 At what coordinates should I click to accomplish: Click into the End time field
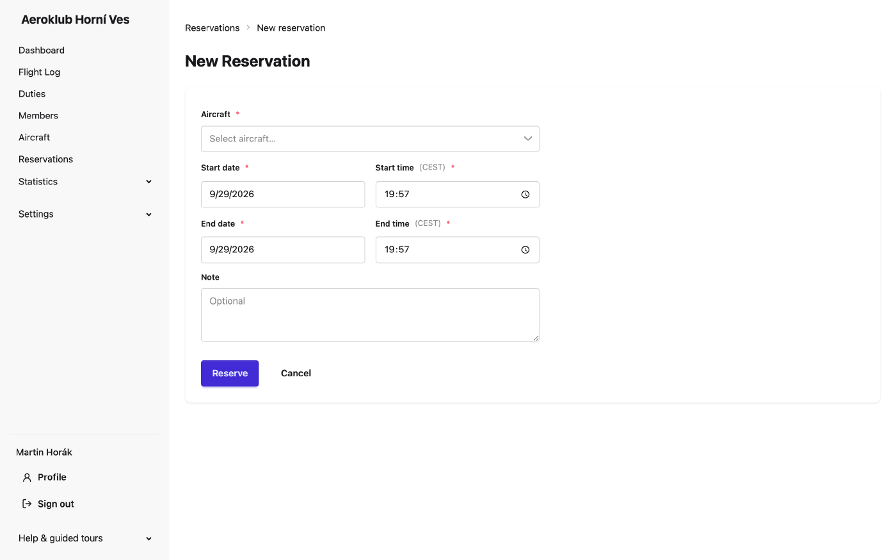point(457,250)
